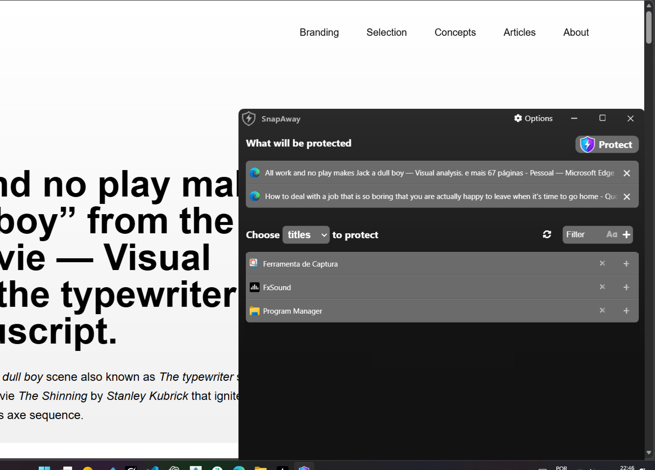Add Program Manager to protected list
The image size is (655, 470).
coord(626,311)
